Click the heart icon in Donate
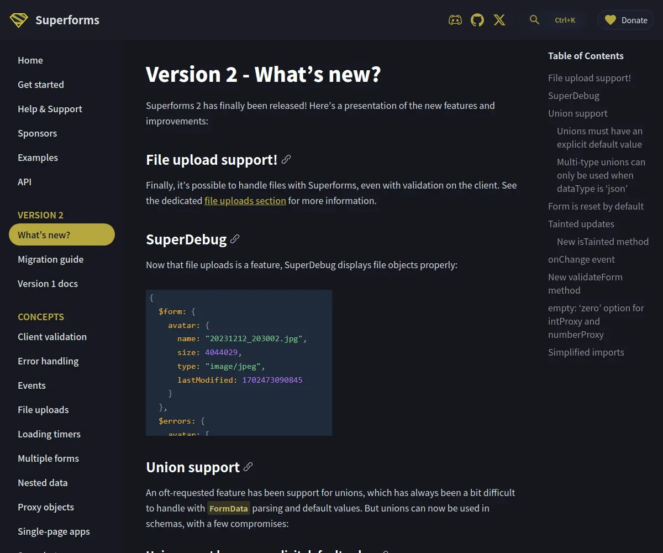 610,20
